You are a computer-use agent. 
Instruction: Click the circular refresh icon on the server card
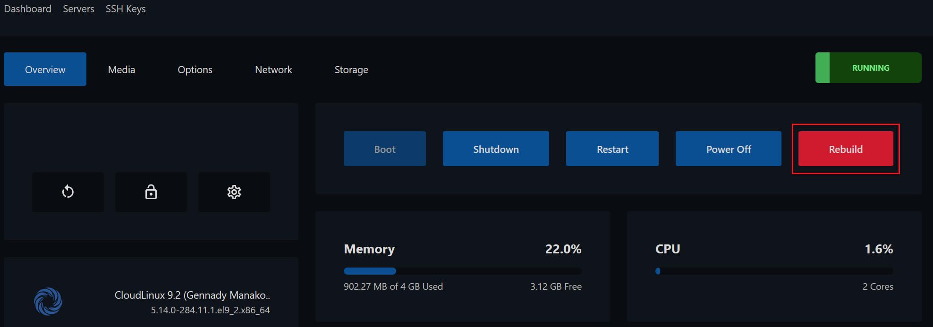click(68, 192)
